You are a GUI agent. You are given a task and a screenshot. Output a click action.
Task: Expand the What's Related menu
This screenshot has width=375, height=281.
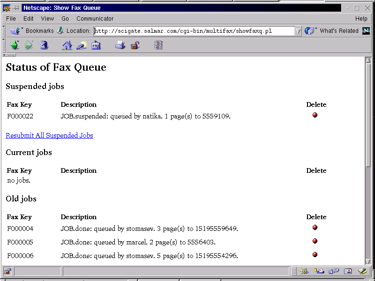point(334,31)
